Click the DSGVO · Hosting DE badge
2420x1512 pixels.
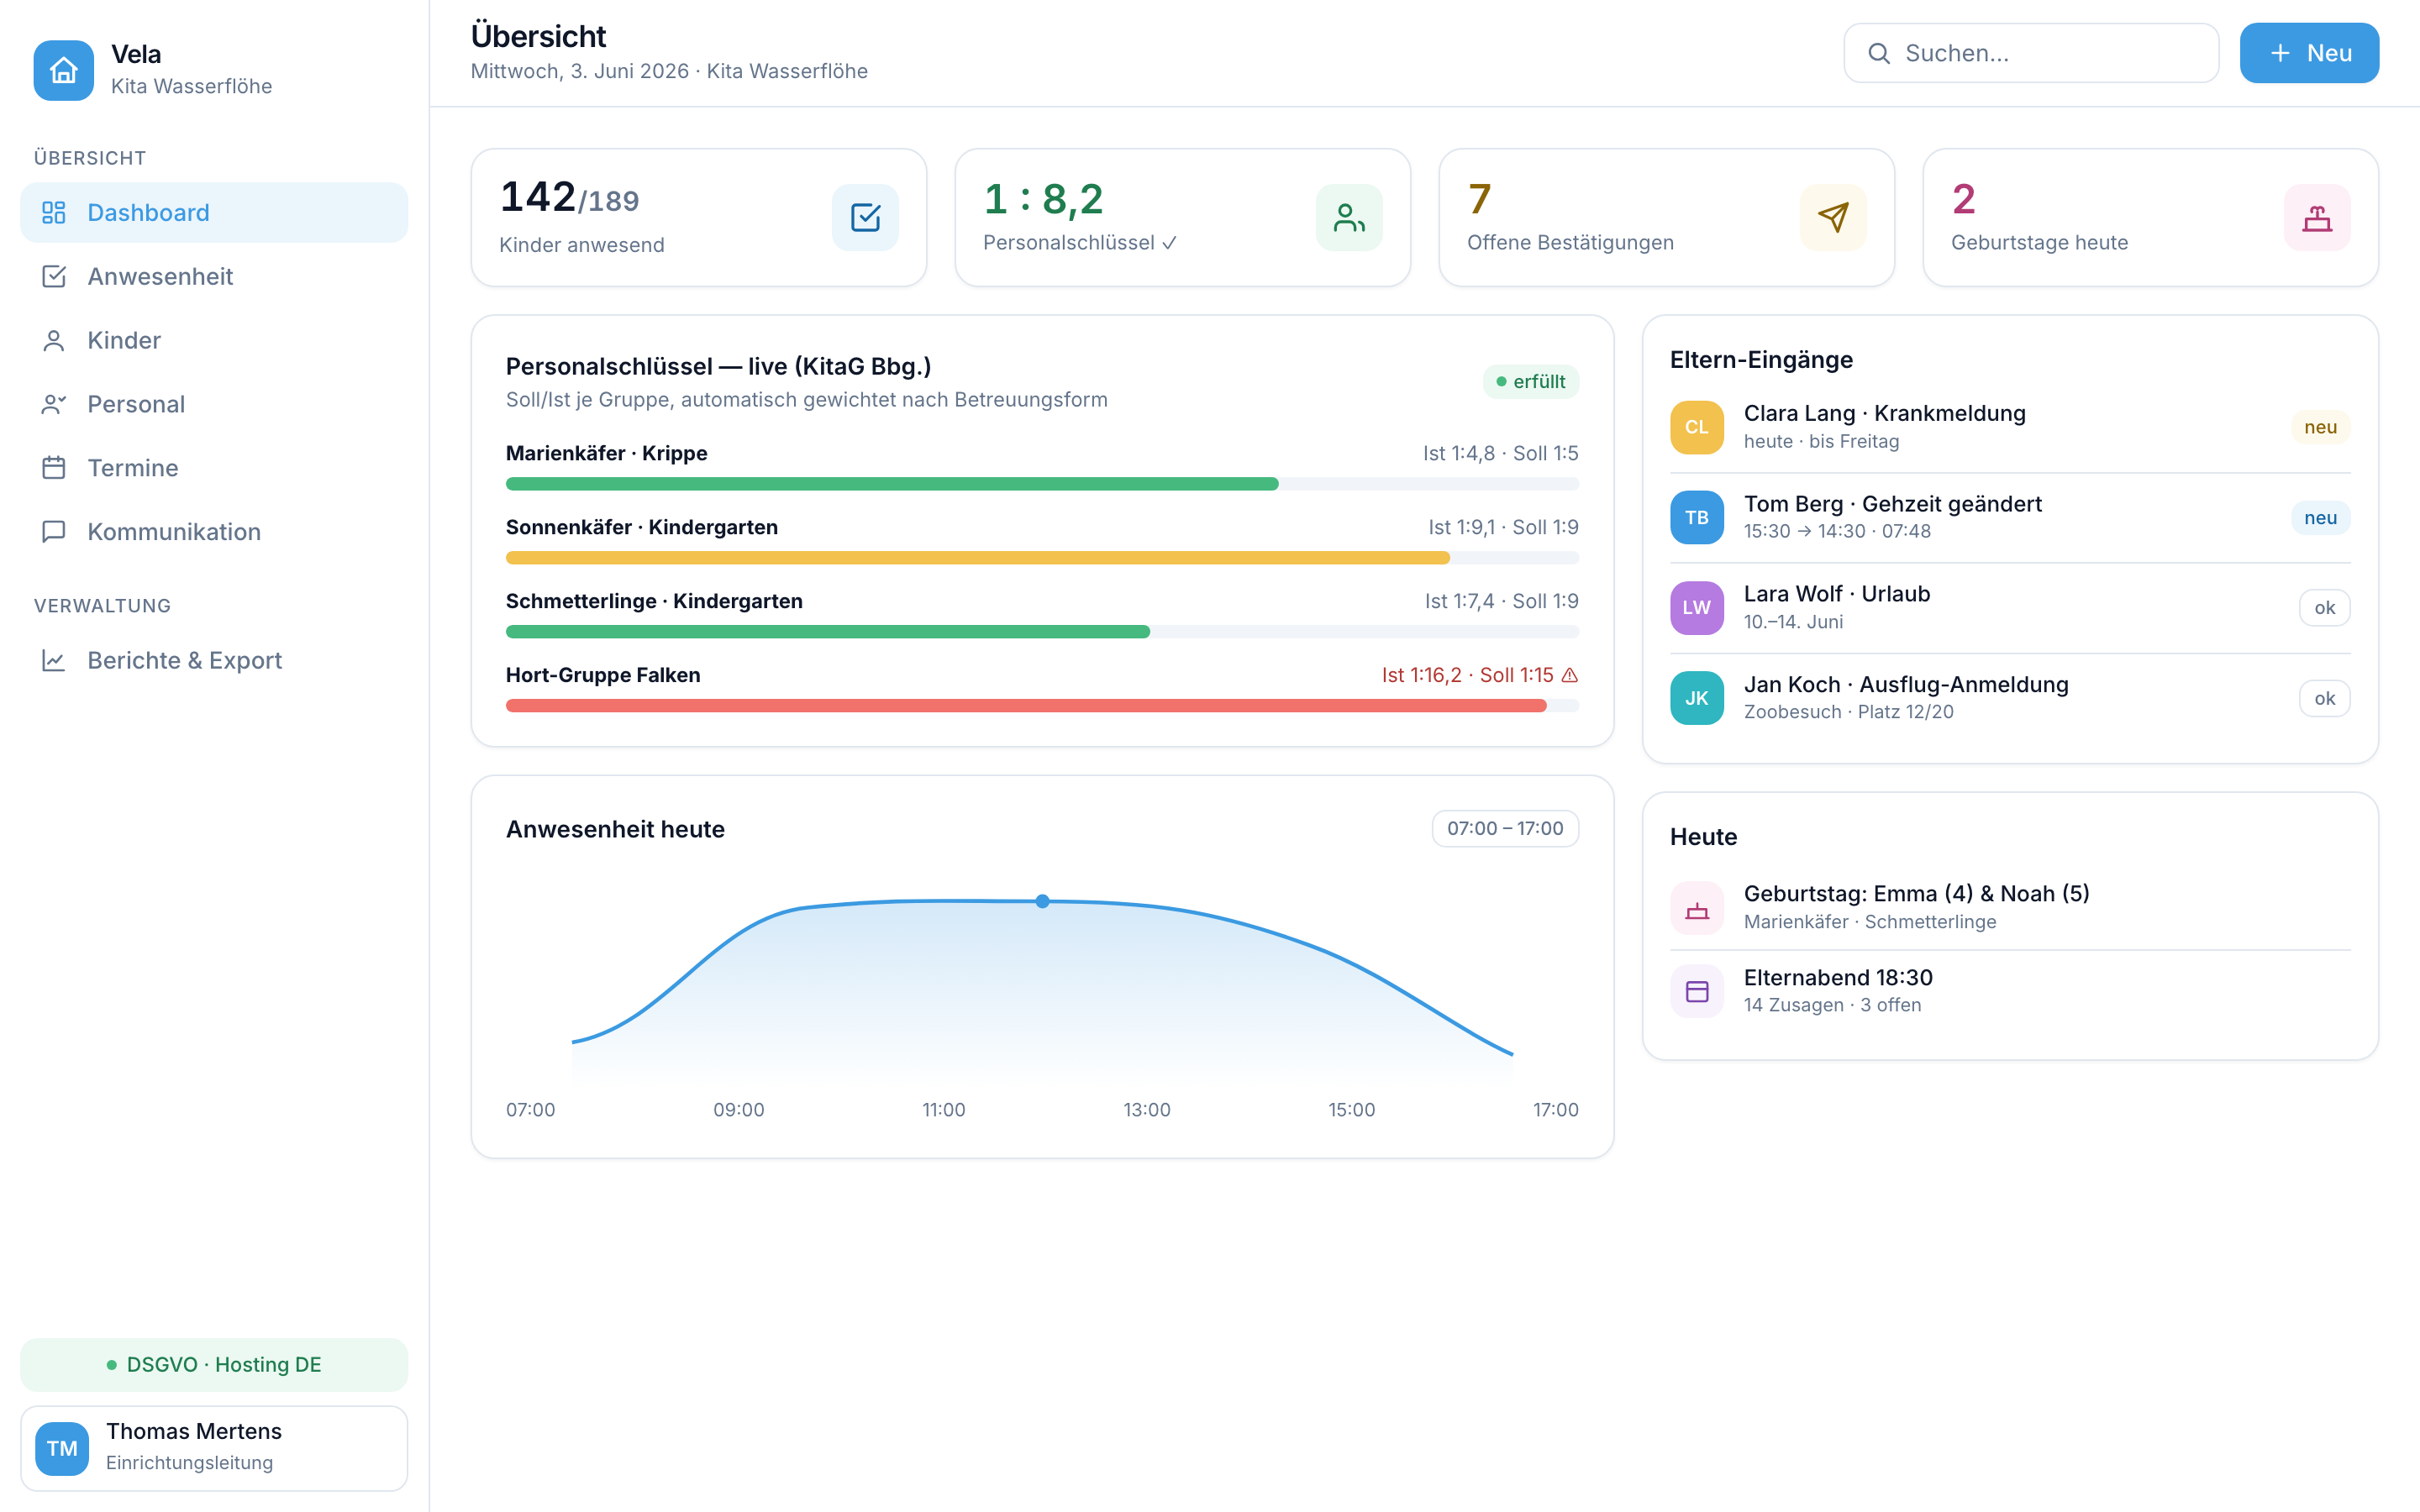[x=214, y=1364]
